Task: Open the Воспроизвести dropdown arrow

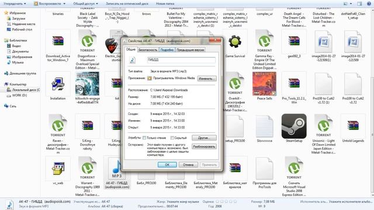Action: 64,3
